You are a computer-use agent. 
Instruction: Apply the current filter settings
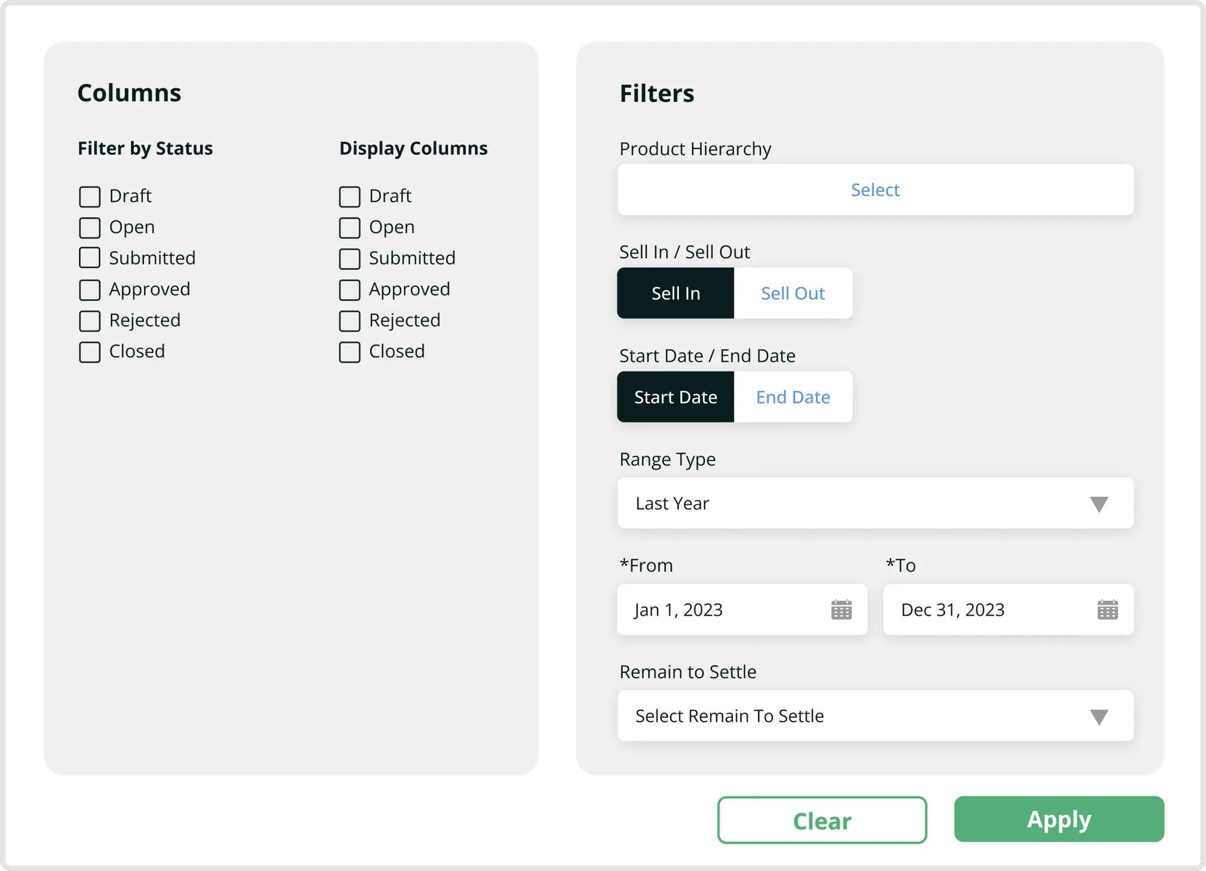pos(1059,819)
